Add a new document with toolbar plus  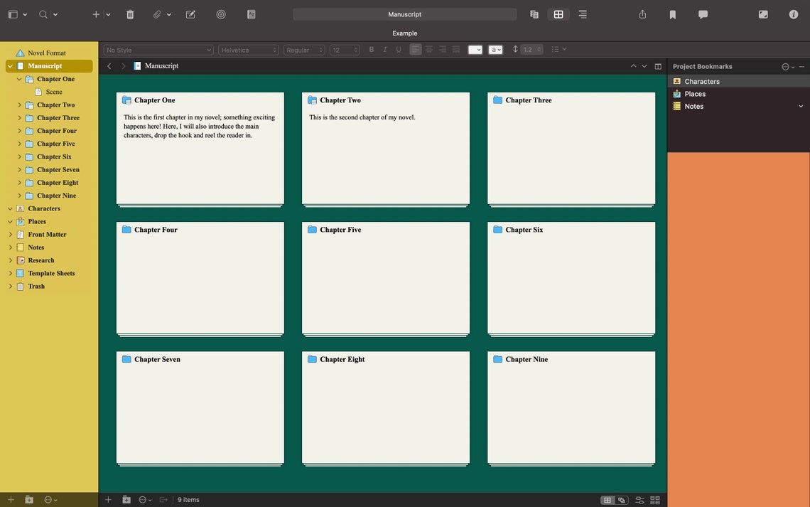click(x=96, y=14)
